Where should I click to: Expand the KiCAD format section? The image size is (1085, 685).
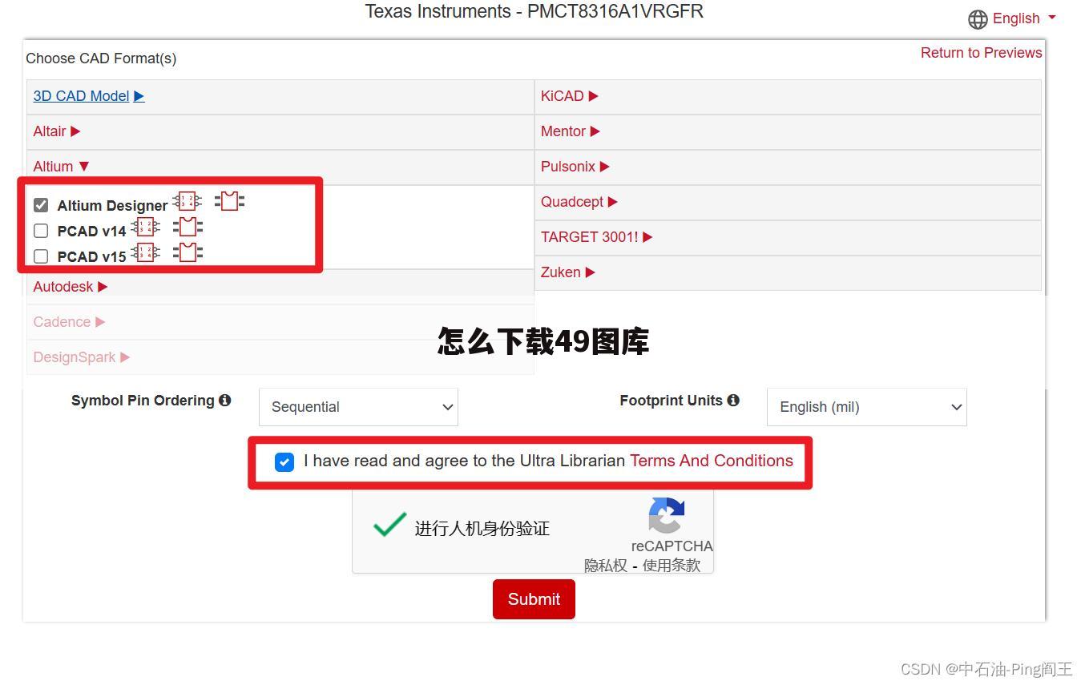[570, 96]
